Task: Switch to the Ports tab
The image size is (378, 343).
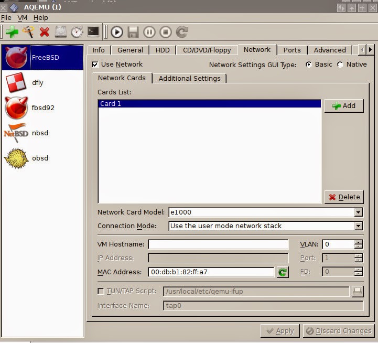Action: point(292,50)
